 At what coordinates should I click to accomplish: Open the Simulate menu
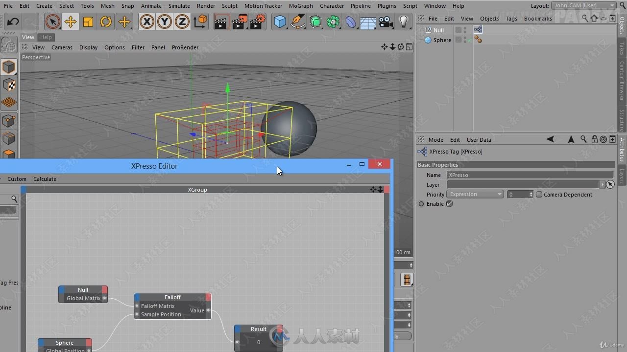click(179, 6)
